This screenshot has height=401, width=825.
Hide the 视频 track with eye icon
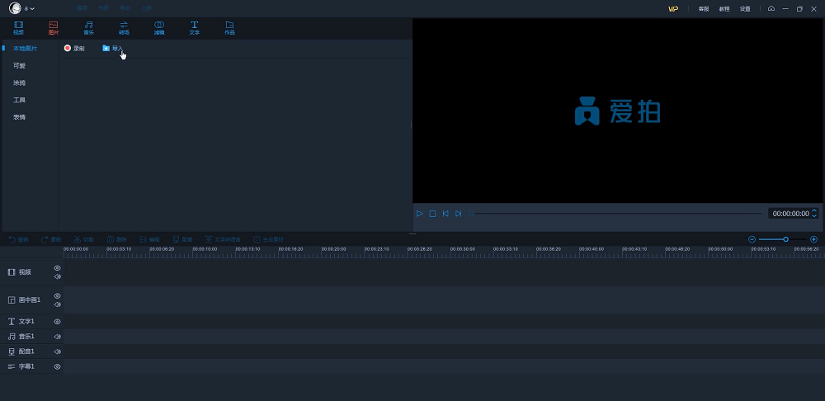[x=58, y=268]
